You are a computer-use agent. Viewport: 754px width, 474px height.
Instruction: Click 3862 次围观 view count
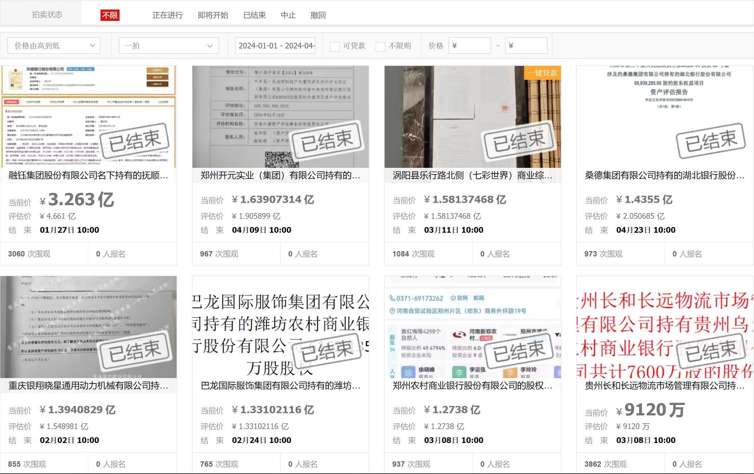(x=606, y=464)
